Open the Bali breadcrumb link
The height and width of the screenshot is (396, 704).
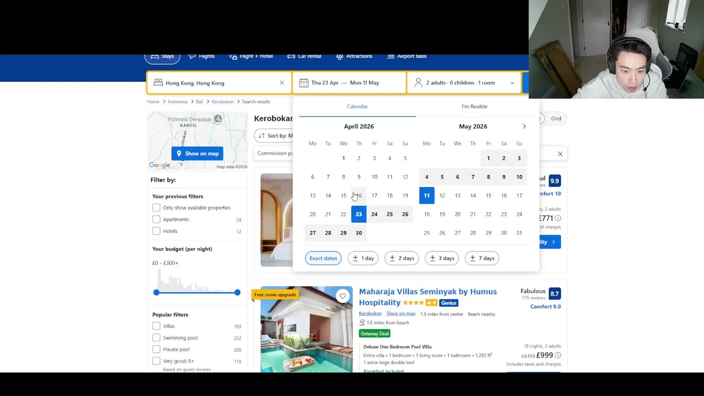click(x=199, y=102)
